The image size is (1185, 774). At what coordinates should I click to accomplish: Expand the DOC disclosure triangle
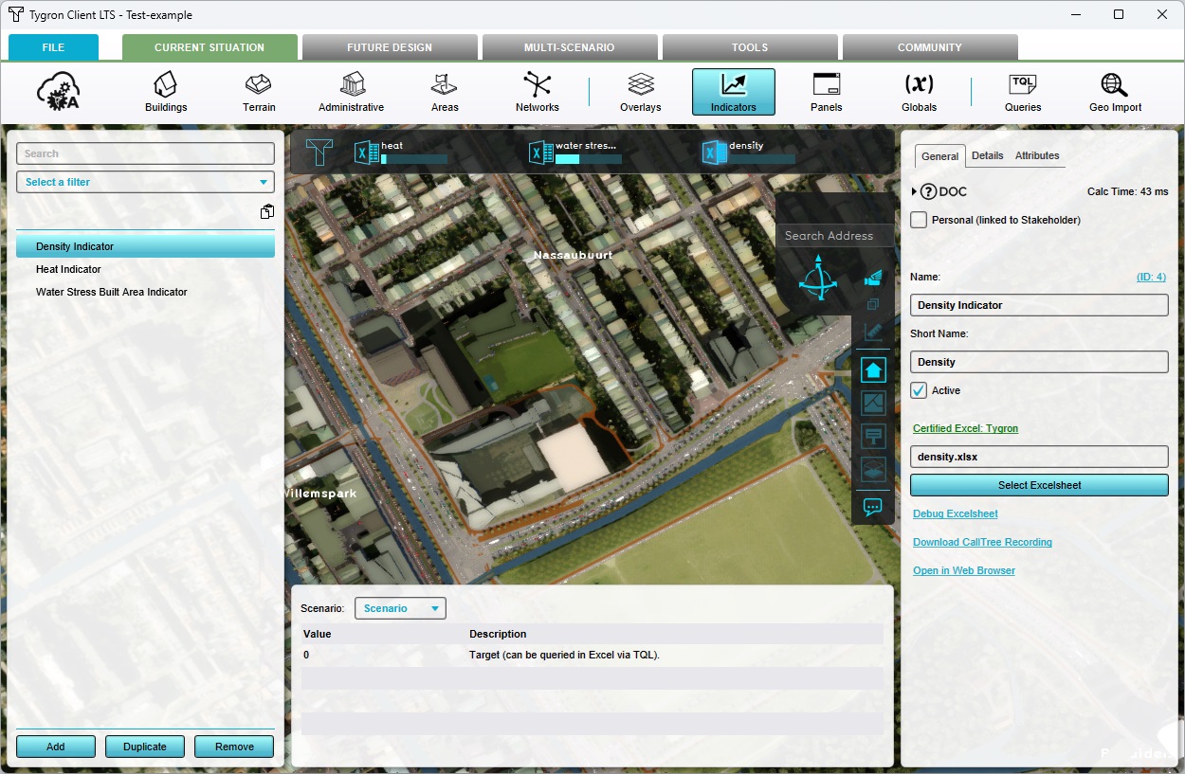[x=915, y=192]
